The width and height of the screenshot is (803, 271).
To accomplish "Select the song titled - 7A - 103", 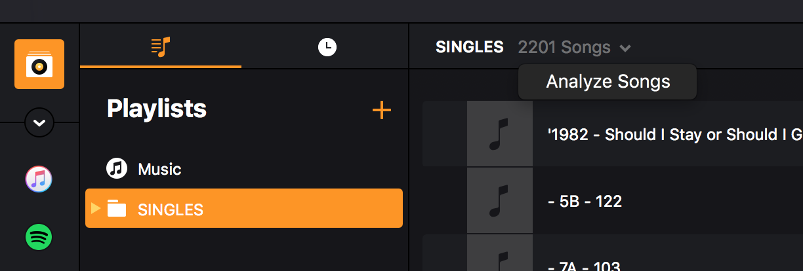I will [x=584, y=266].
